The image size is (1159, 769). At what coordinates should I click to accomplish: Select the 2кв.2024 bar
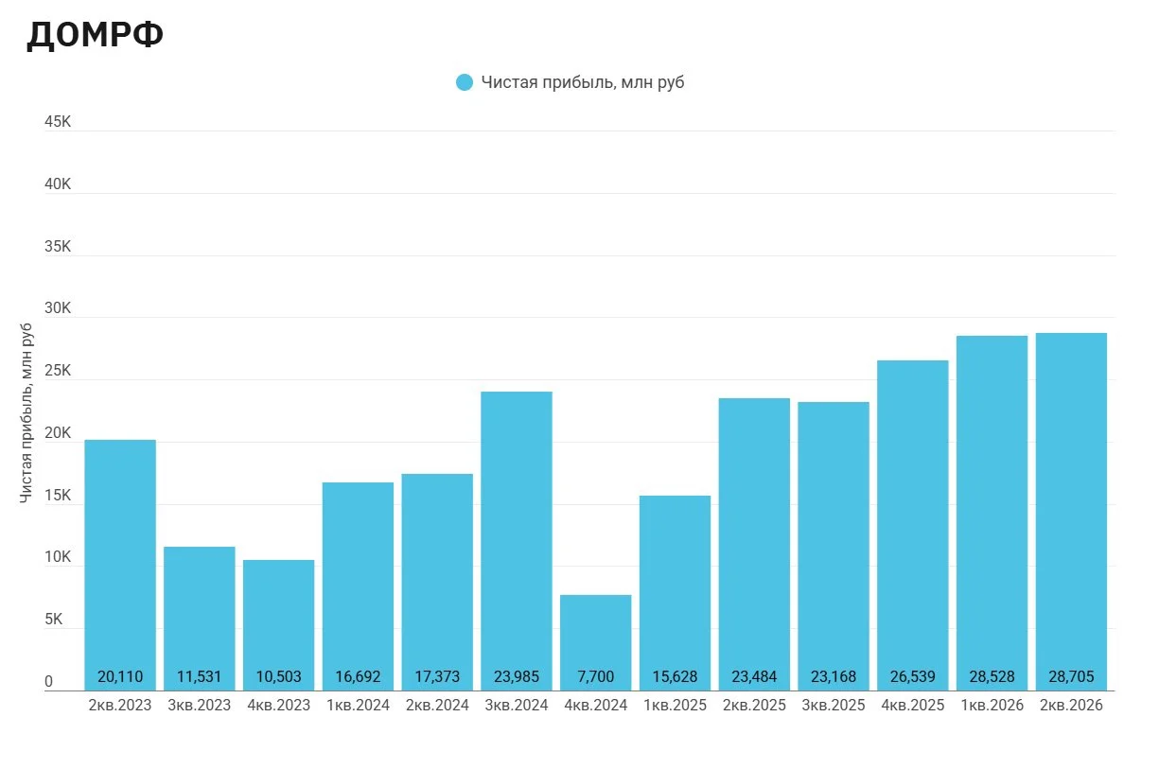437,582
